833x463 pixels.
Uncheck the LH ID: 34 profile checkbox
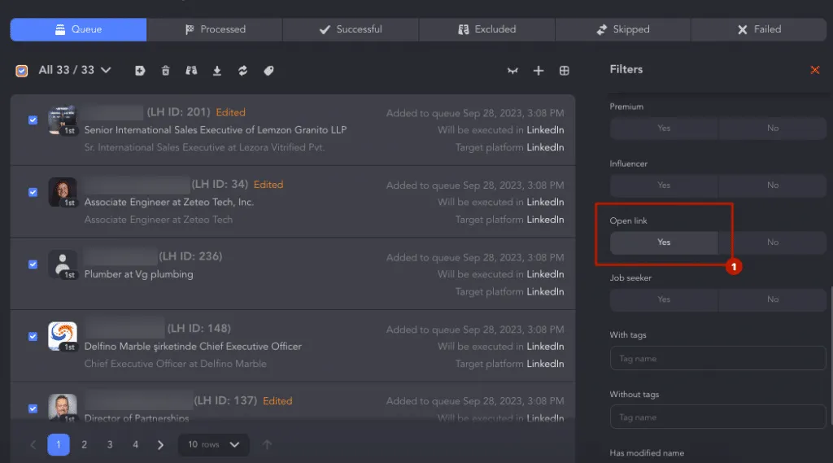pos(33,192)
